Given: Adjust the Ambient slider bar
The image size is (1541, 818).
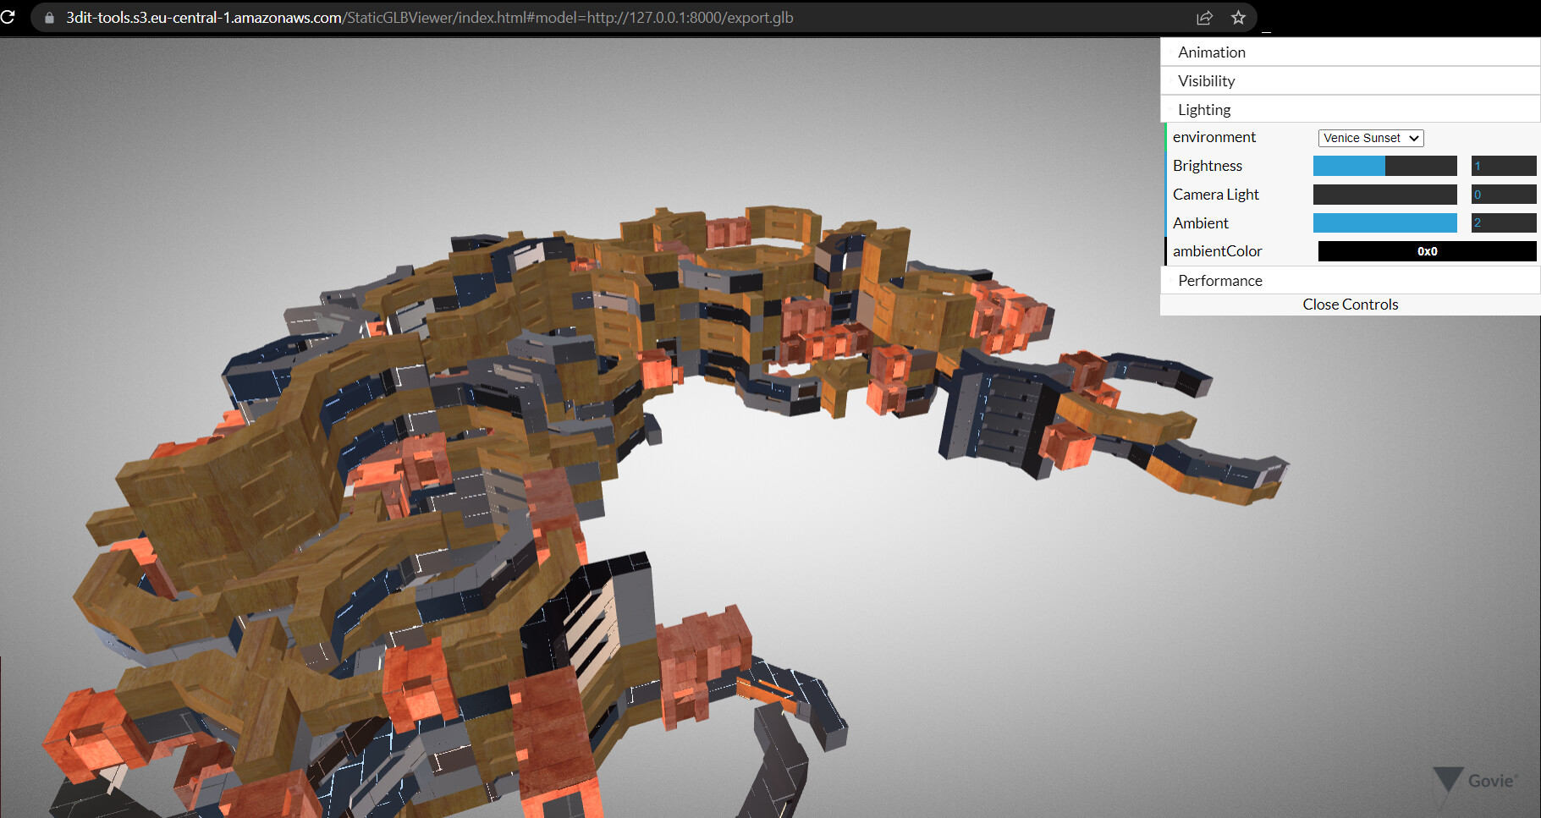Looking at the screenshot, I should coord(1384,223).
